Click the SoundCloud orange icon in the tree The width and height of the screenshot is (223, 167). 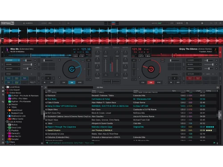[9, 110]
